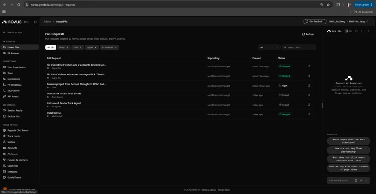Viewport: 376px width, 194px height.
Task: Expand the 'Fix: 0 identified visitors' row chevron
Action: [313, 66]
